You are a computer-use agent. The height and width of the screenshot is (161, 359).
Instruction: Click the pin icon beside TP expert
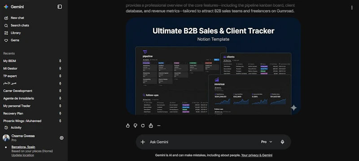pyautogui.click(x=60, y=76)
